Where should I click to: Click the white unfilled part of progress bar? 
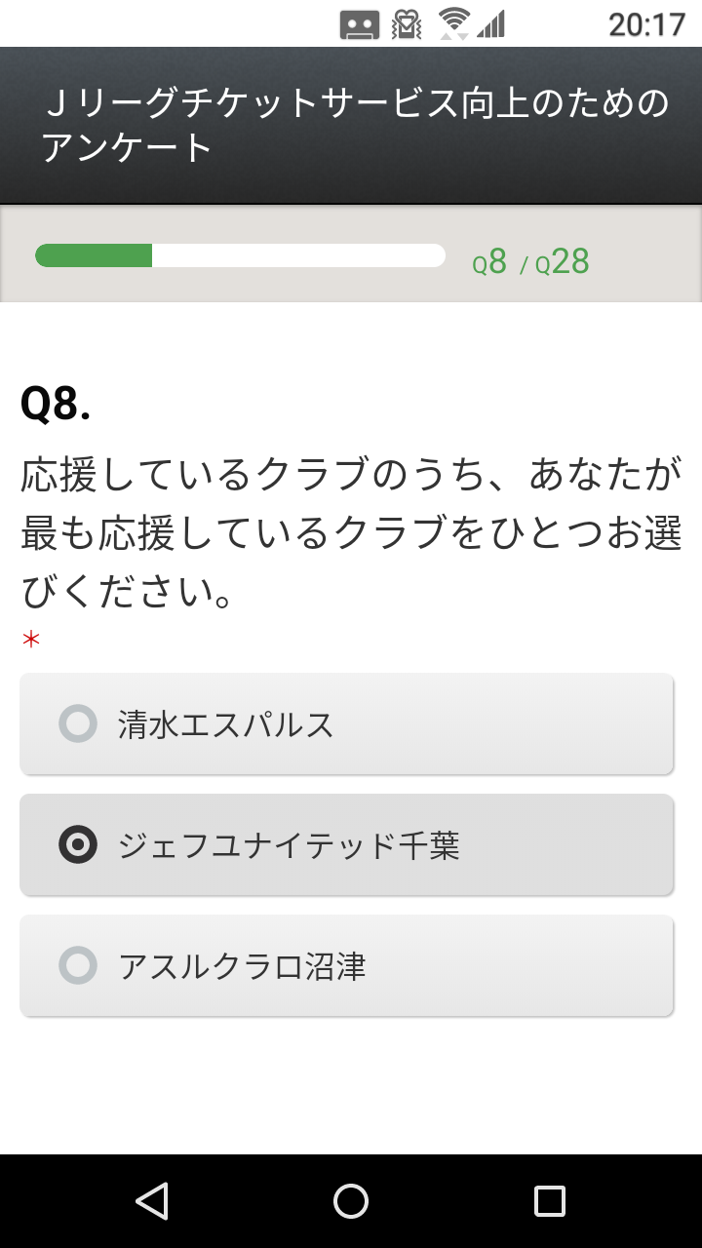tap(297, 255)
